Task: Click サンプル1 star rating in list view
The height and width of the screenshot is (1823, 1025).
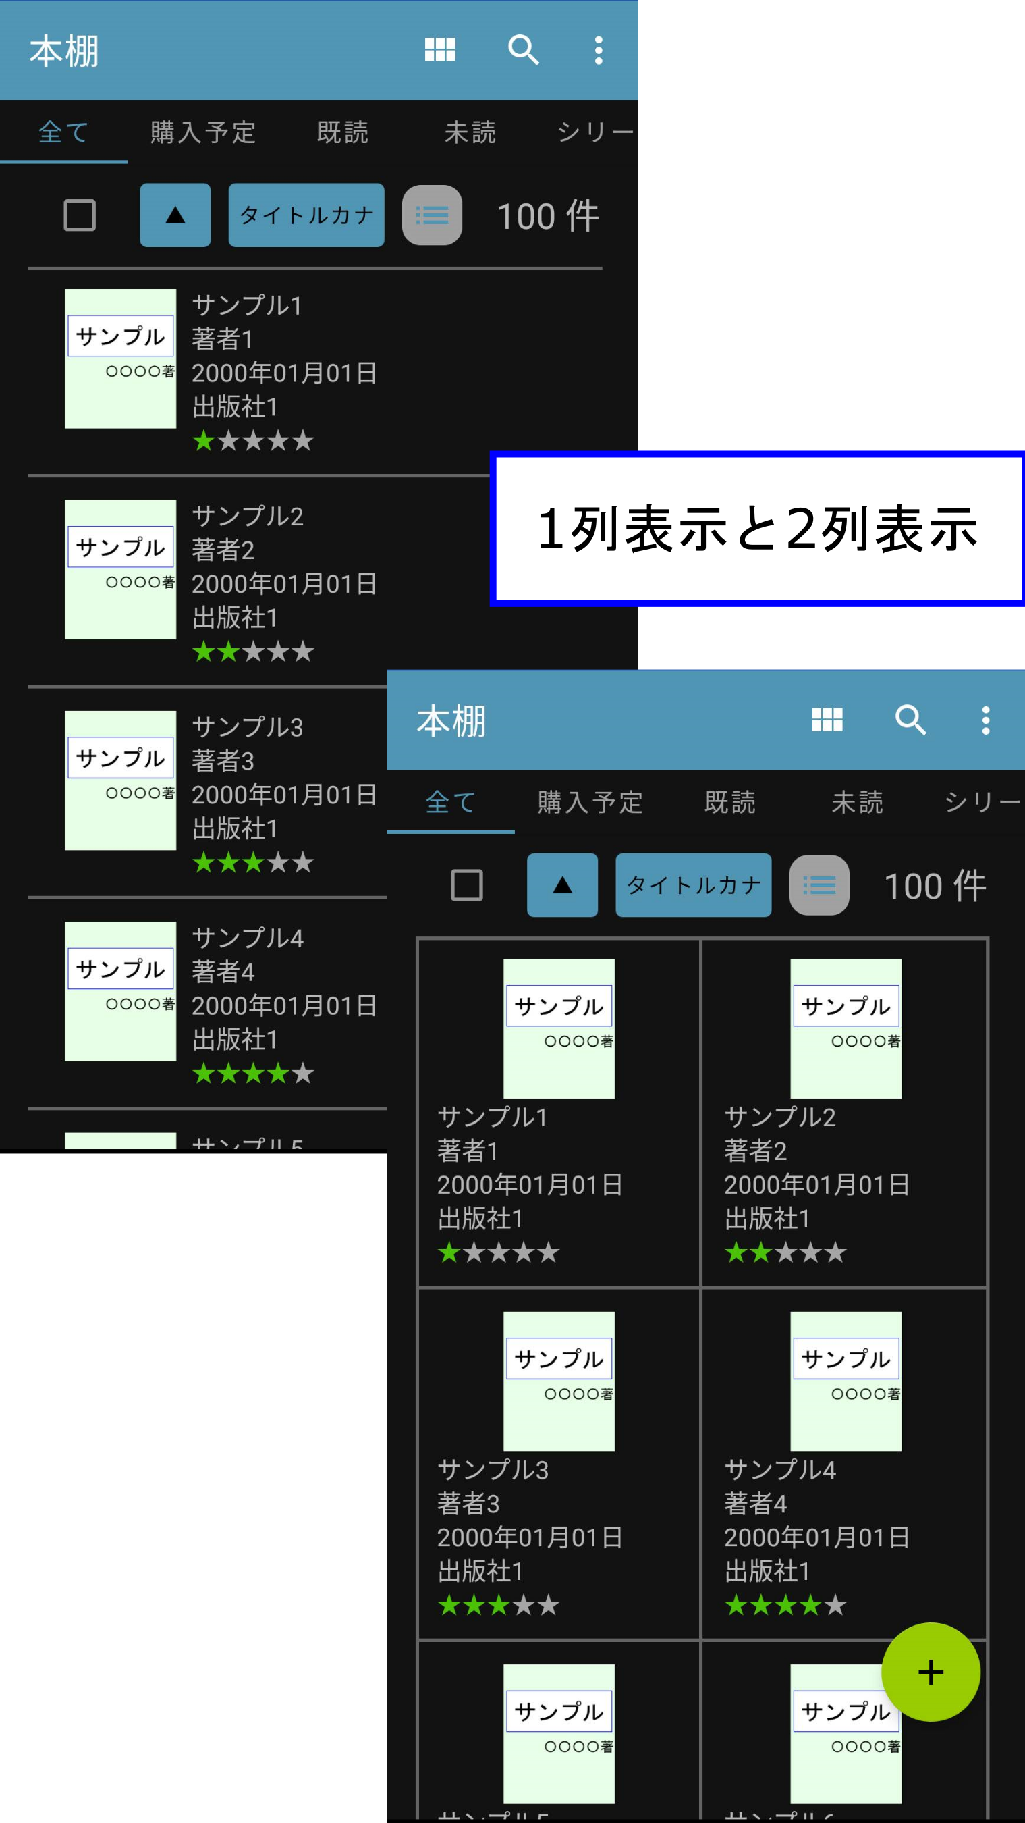Action: pyautogui.click(x=253, y=441)
